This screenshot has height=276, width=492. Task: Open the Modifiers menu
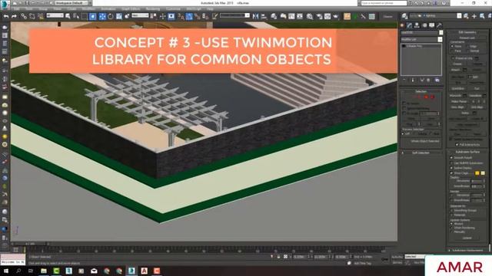[x=88, y=9]
